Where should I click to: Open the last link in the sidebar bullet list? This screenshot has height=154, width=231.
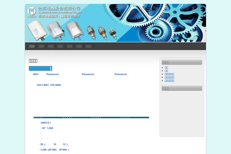point(169,81)
